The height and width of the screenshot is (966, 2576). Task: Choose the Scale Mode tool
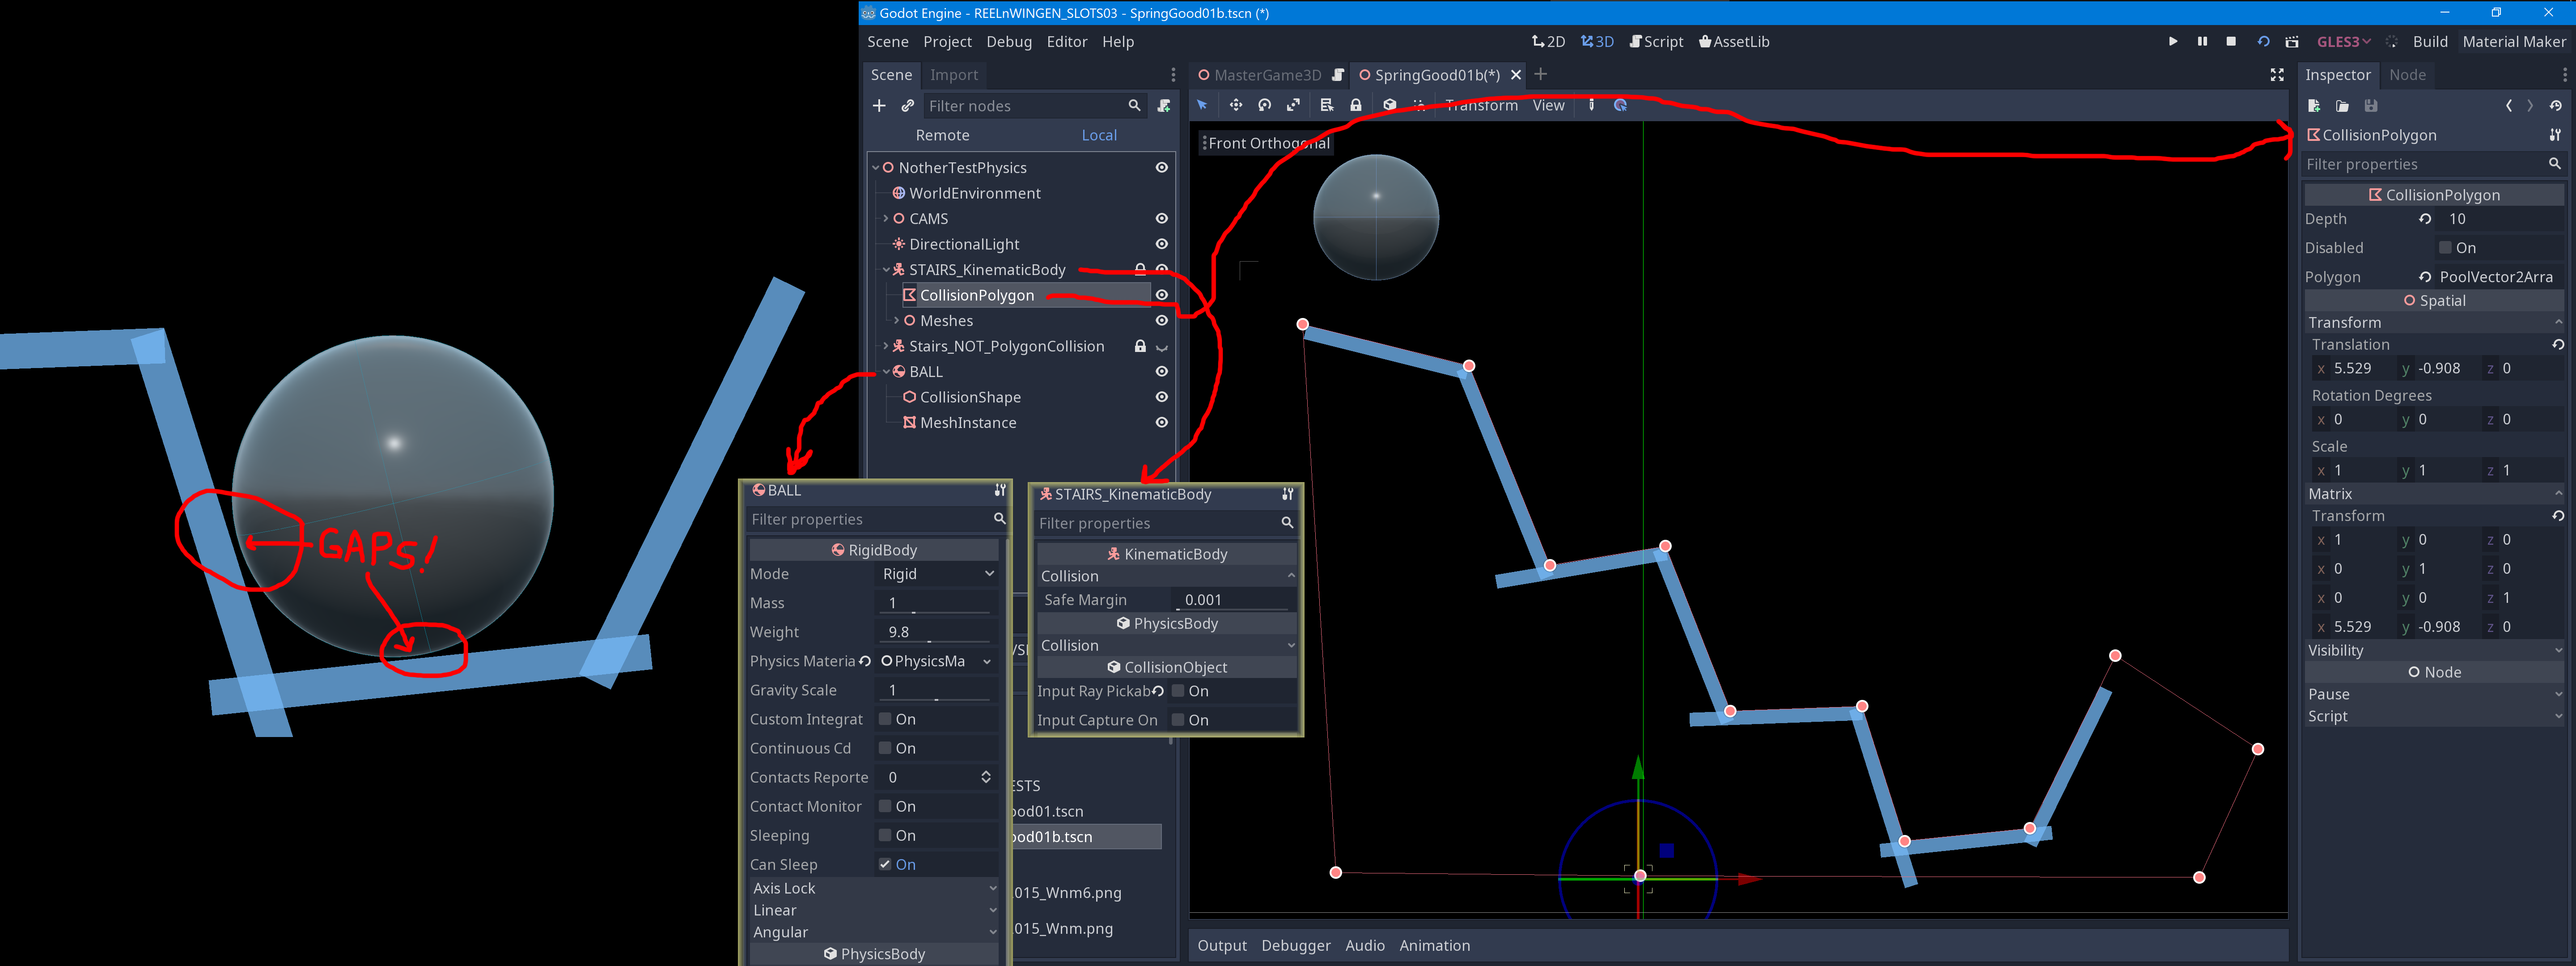1293,105
